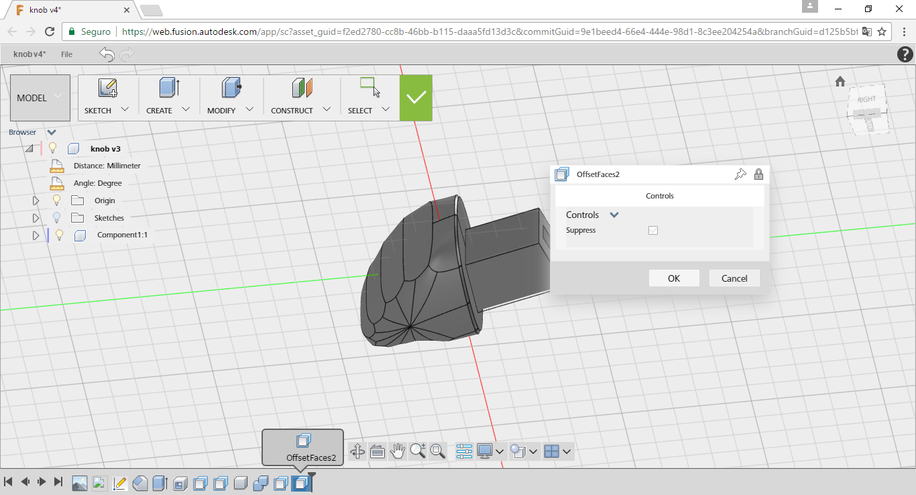
Task: Toggle visibility bulb for Origin
Action: tap(57, 201)
